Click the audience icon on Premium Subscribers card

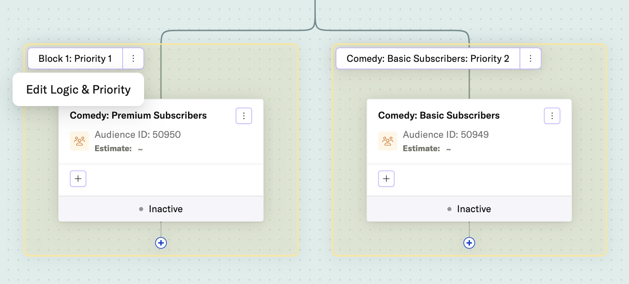pos(79,141)
